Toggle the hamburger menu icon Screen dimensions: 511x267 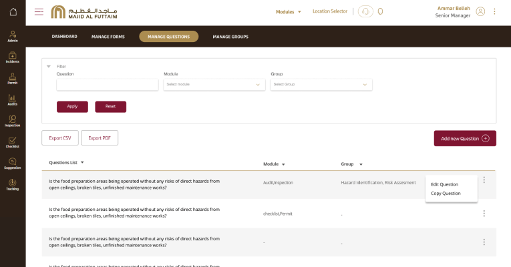39,11
